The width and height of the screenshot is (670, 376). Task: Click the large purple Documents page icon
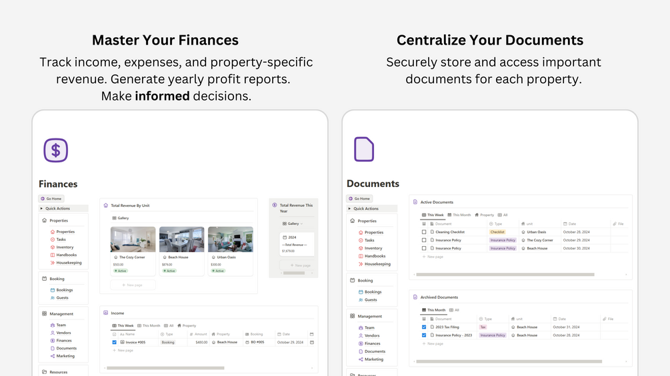364,149
